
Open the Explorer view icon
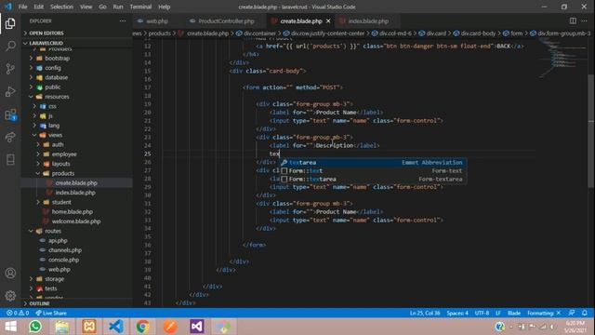click(x=10, y=23)
